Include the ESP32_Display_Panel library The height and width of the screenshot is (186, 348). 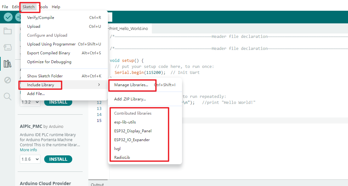pyautogui.click(x=145, y=131)
